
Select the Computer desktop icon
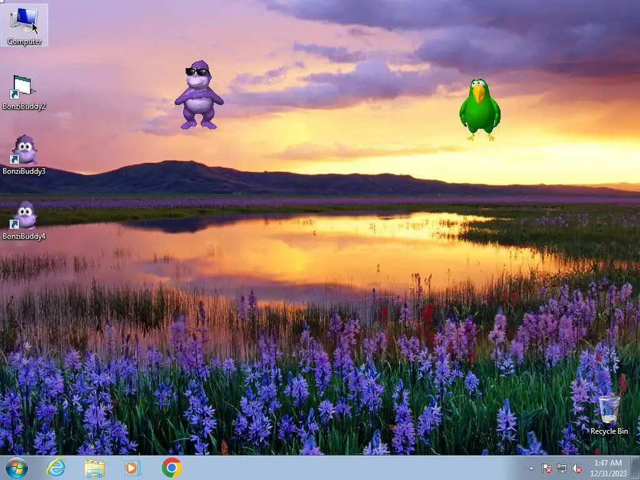coord(24,25)
